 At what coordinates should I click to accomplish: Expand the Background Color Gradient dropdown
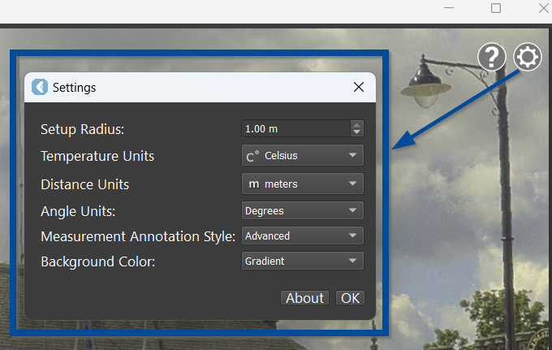[x=303, y=261]
